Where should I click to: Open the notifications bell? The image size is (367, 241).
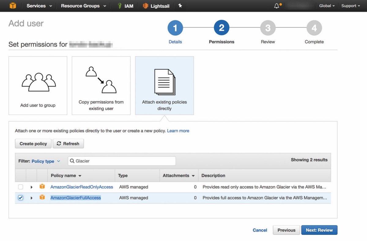coord(277,6)
